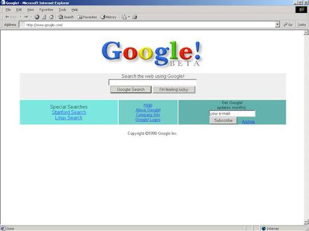Open the Favorites menu

click(46, 10)
